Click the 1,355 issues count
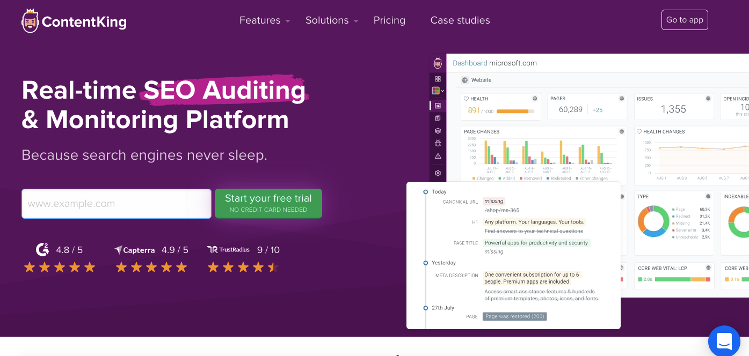This screenshot has width=749, height=356. tap(673, 109)
